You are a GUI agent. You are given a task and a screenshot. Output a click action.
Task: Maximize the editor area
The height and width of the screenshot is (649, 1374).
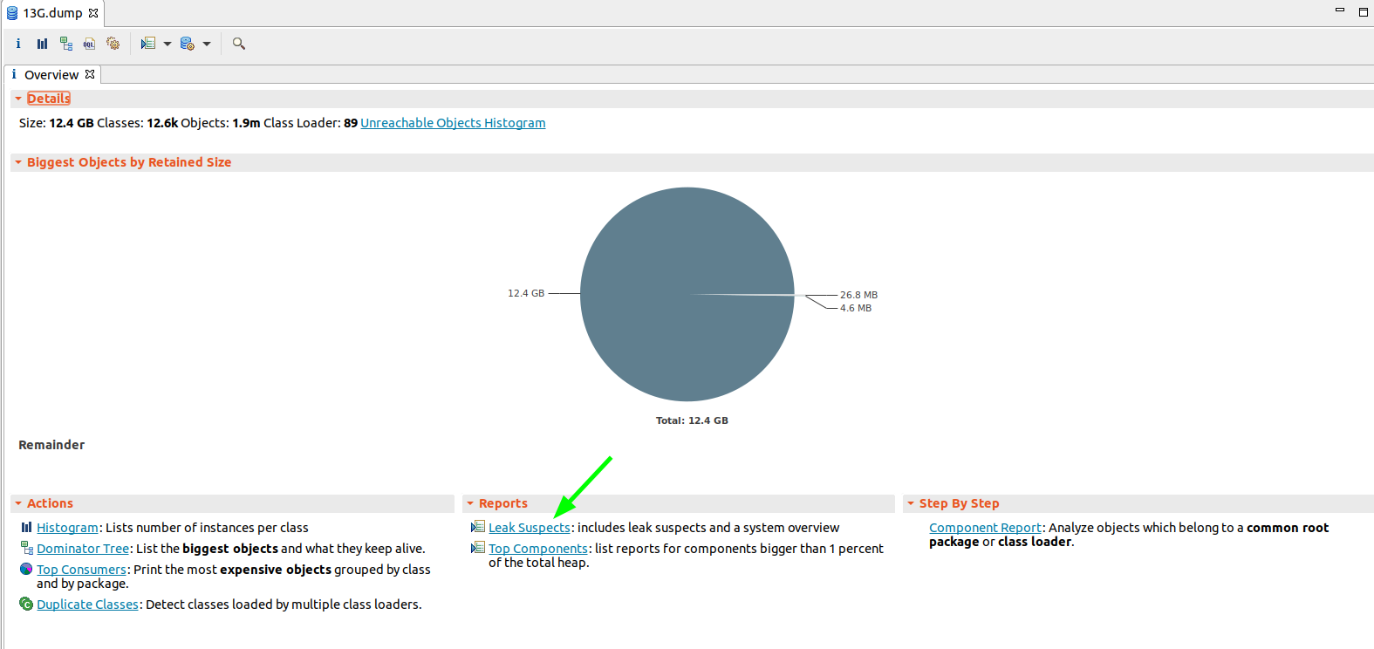pyautogui.click(x=1364, y=12)
